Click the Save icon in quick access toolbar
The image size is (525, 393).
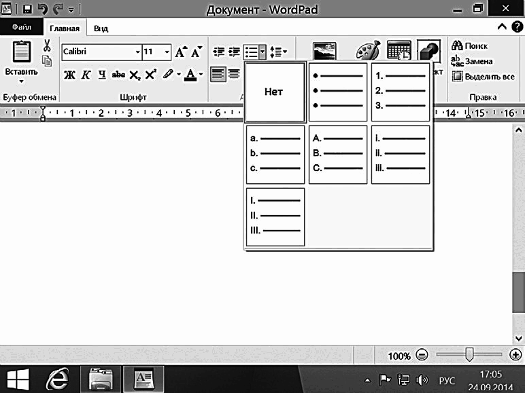[27, 9]
